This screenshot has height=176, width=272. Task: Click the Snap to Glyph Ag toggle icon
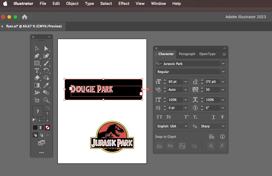click(x=212, y=137)
